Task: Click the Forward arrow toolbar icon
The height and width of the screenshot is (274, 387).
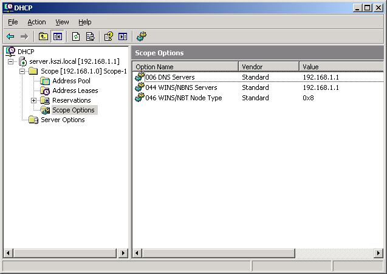Action: point(24,37)
